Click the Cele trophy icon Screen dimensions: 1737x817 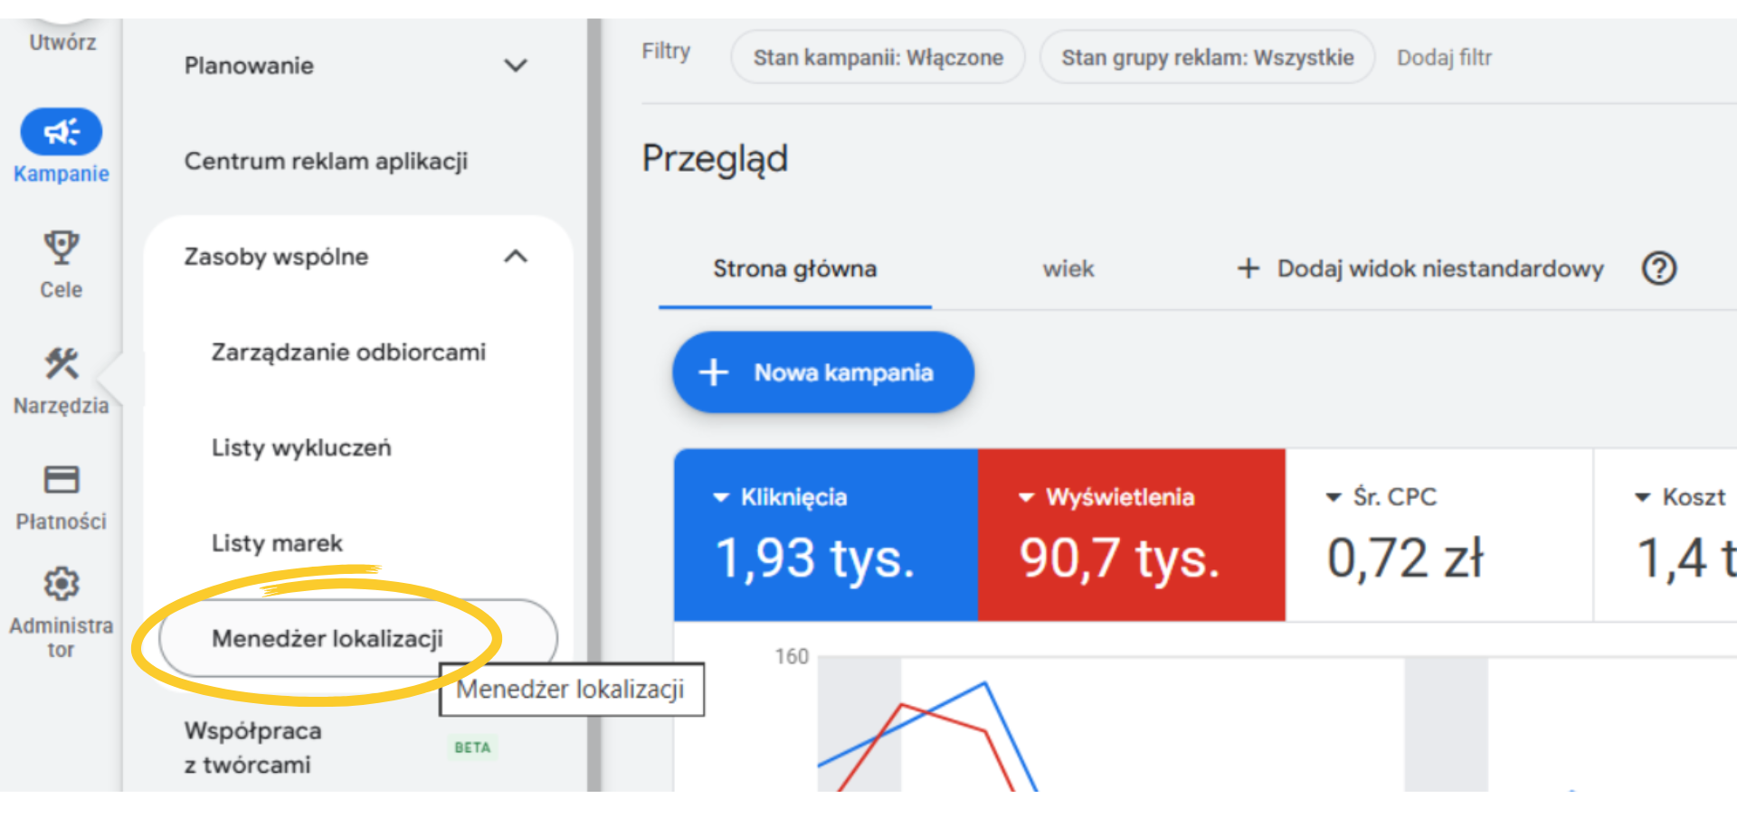point(61,248)
